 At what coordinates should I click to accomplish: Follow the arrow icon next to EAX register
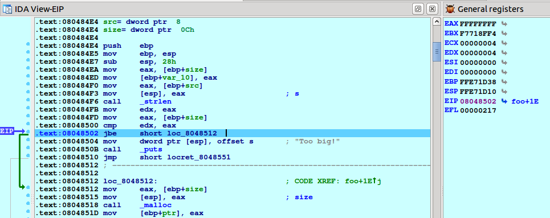tap(504, 24)
